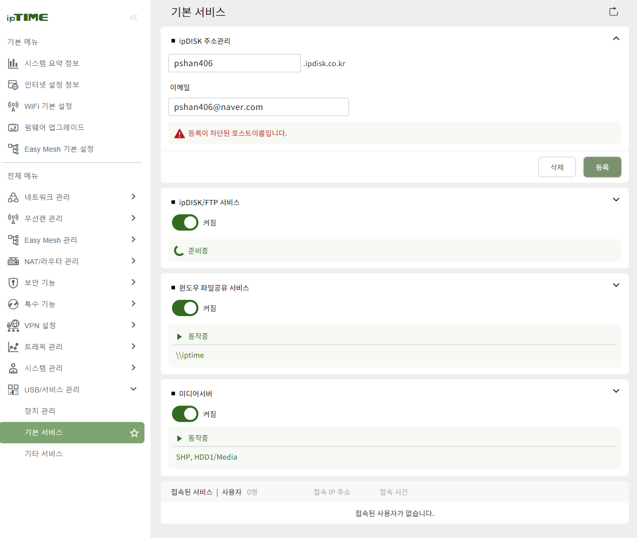Click the 사용자 0명 label
Viewport: 637px width, 538px height.
click(240, 492)
